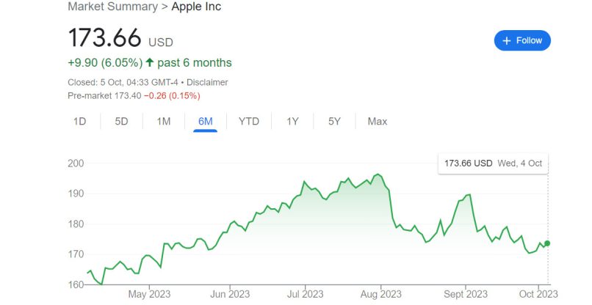Click the Follow button
The image size is (592, 305).
[x=522, y=41]
